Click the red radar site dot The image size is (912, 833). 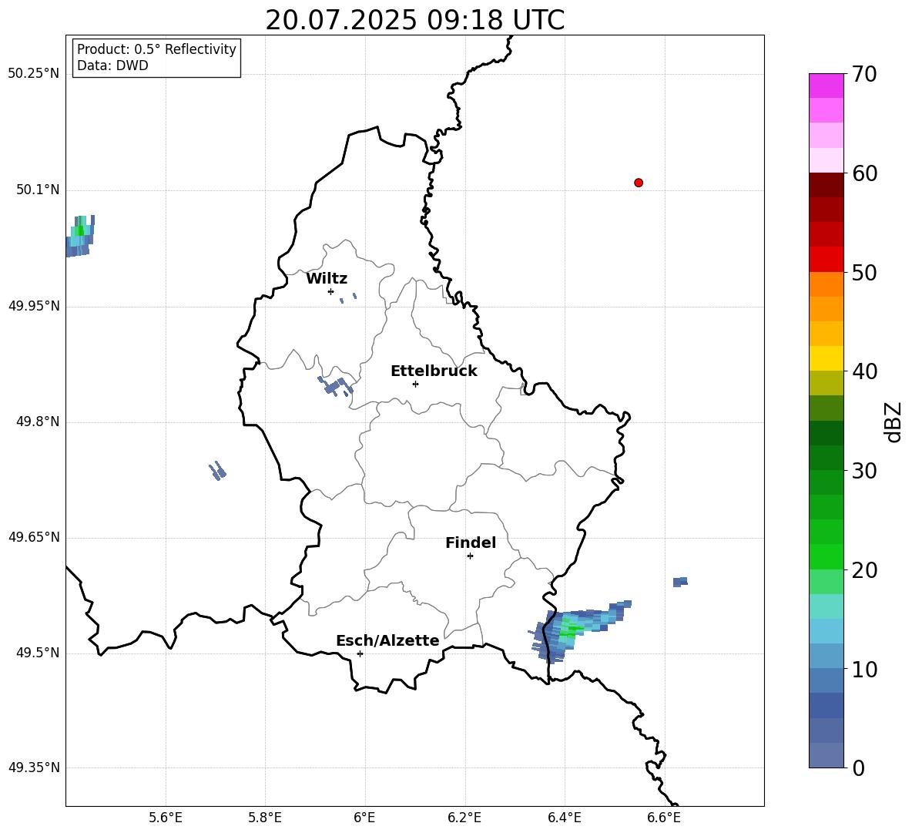(639, 183)
